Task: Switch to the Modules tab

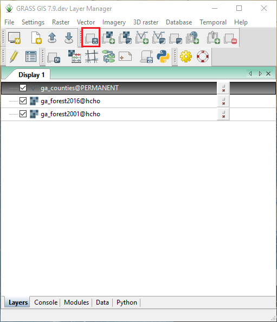Action: [76, 302]
